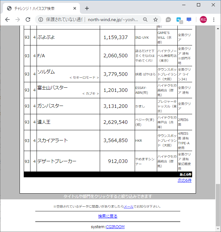Minimize the Chrome window
The height and width of the screenshot is (232, 221).
click(x=184, y=5)
